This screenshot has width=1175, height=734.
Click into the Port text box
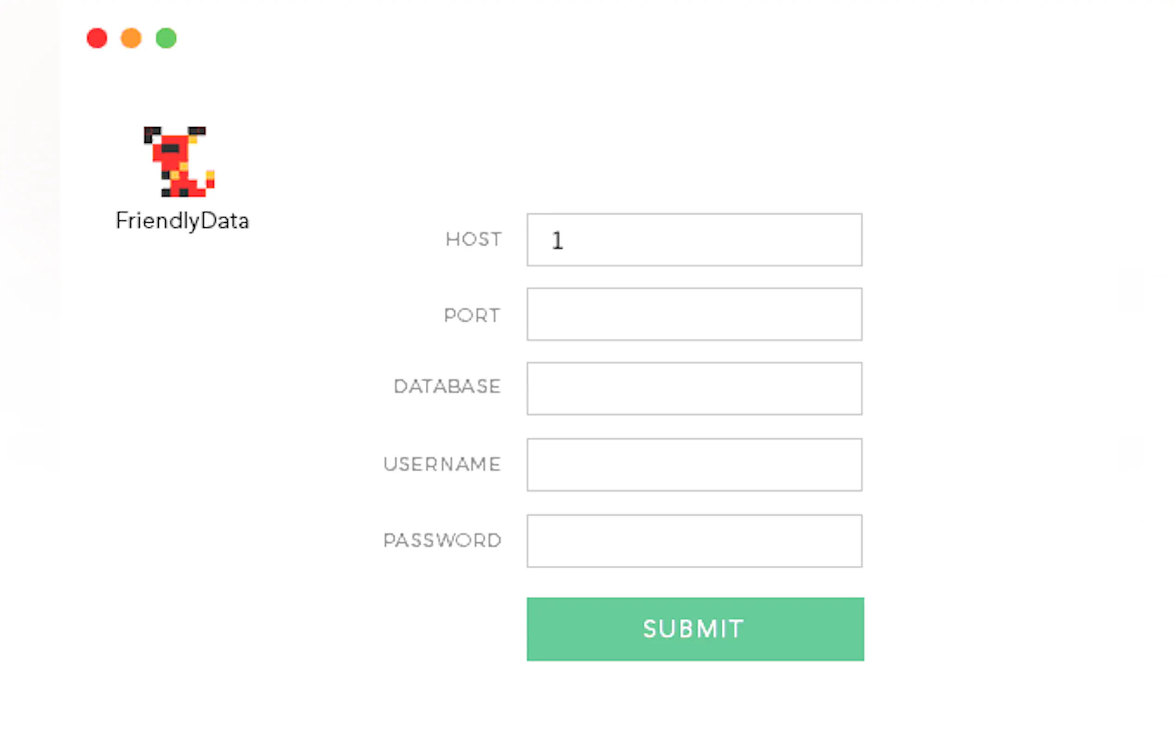click(x=694, y=314)
